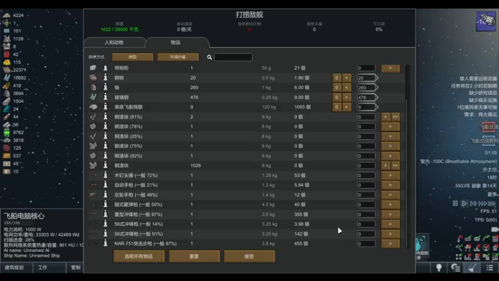
Task: Toggle the bar chart overlay option
Action: pos(468,257)
